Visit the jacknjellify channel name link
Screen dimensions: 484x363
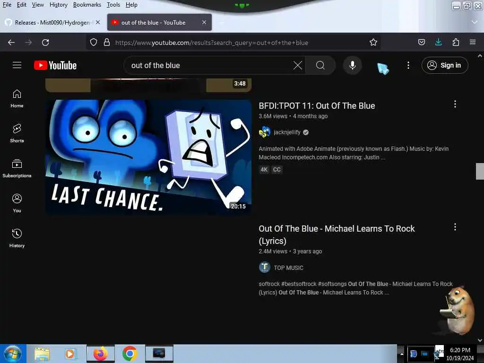287,132
